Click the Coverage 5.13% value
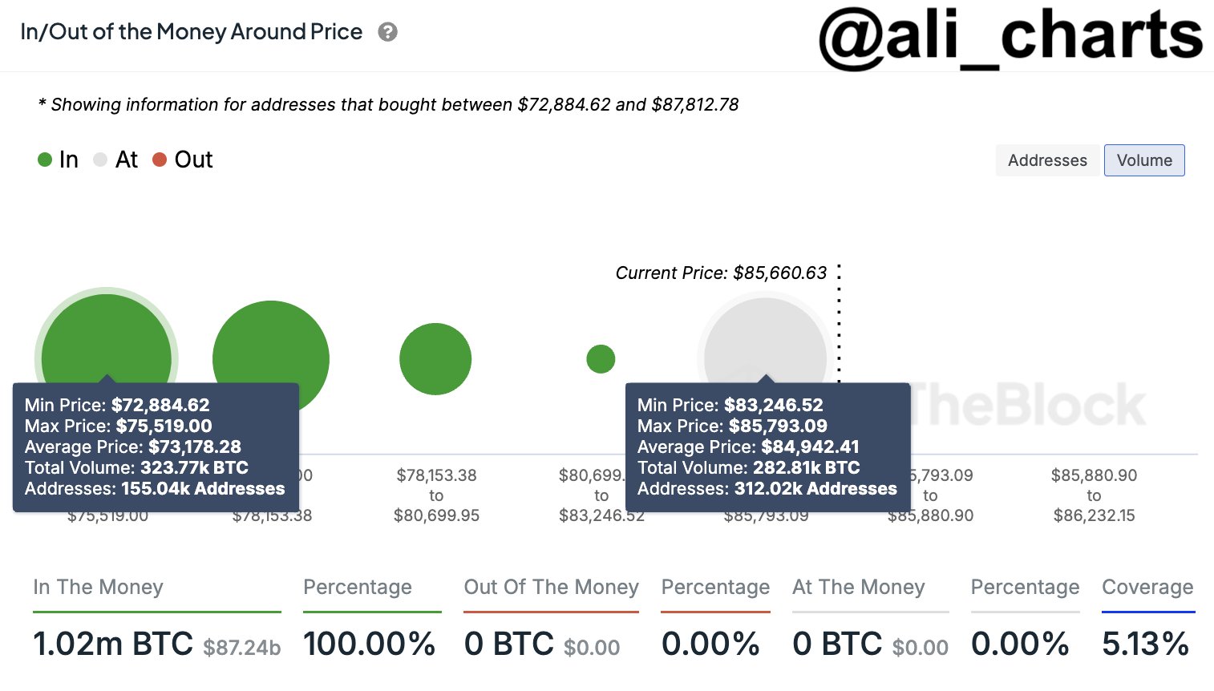The image size is (1214, 691). [1145, 644]
